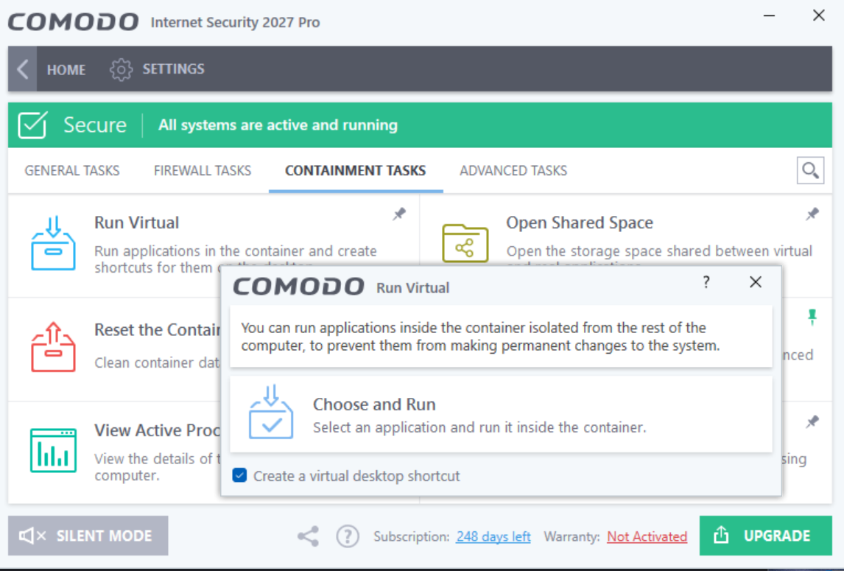Screen dimensions: 844x571
Task: Click the share icon in the footer
Action: click(x=308, y=536)
